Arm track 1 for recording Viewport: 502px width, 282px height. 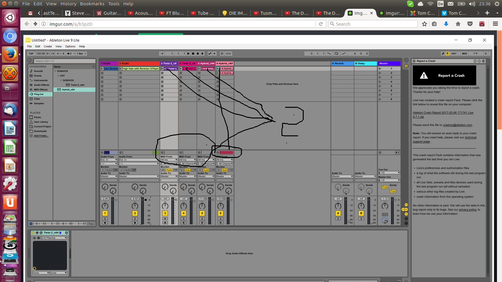[105, 223]
